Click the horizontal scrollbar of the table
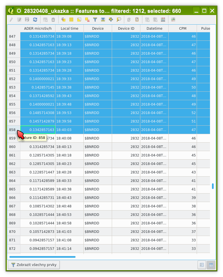Viewport: 223px width, 277px height. (x=42, y=257)
